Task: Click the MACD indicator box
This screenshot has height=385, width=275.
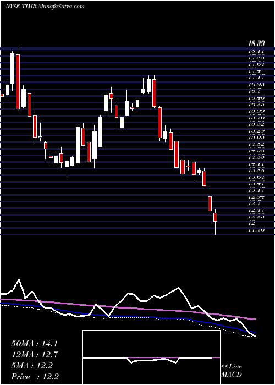Action: [151, 358]
